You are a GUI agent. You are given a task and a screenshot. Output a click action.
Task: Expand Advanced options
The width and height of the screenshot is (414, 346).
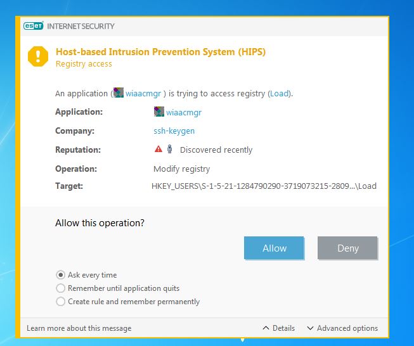pos(342,328)
